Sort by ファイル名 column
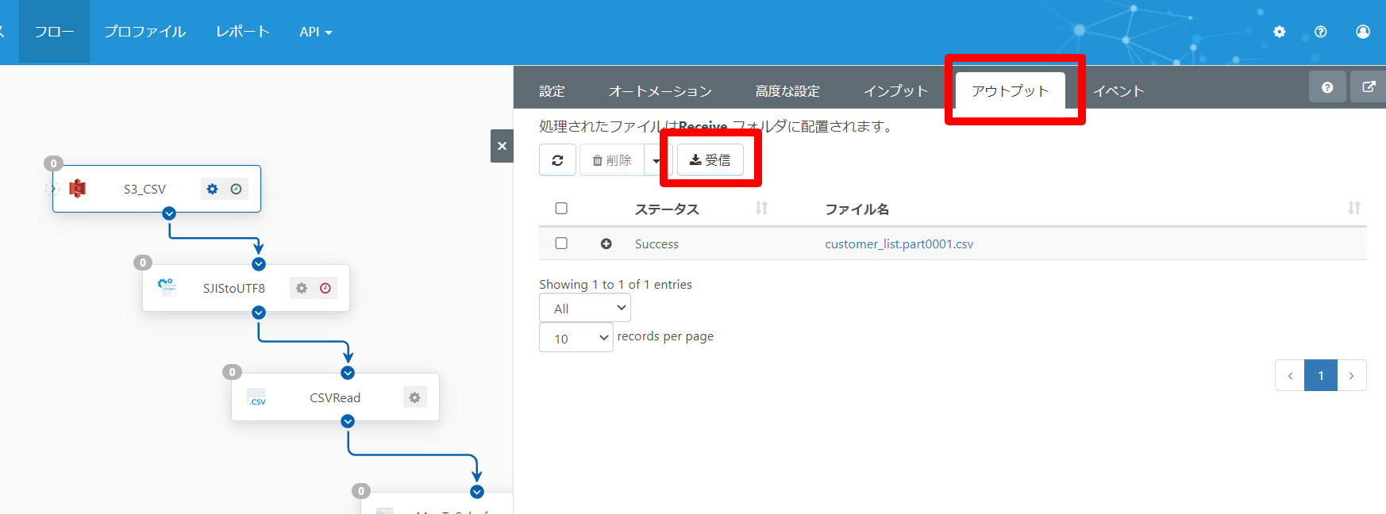The image size is (1386, 514). pos(1354,208)
